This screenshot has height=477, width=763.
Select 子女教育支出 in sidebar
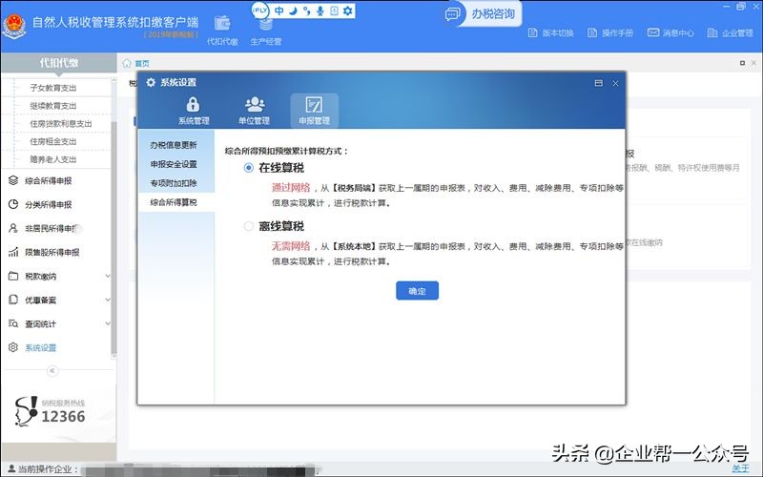(53, 88)
